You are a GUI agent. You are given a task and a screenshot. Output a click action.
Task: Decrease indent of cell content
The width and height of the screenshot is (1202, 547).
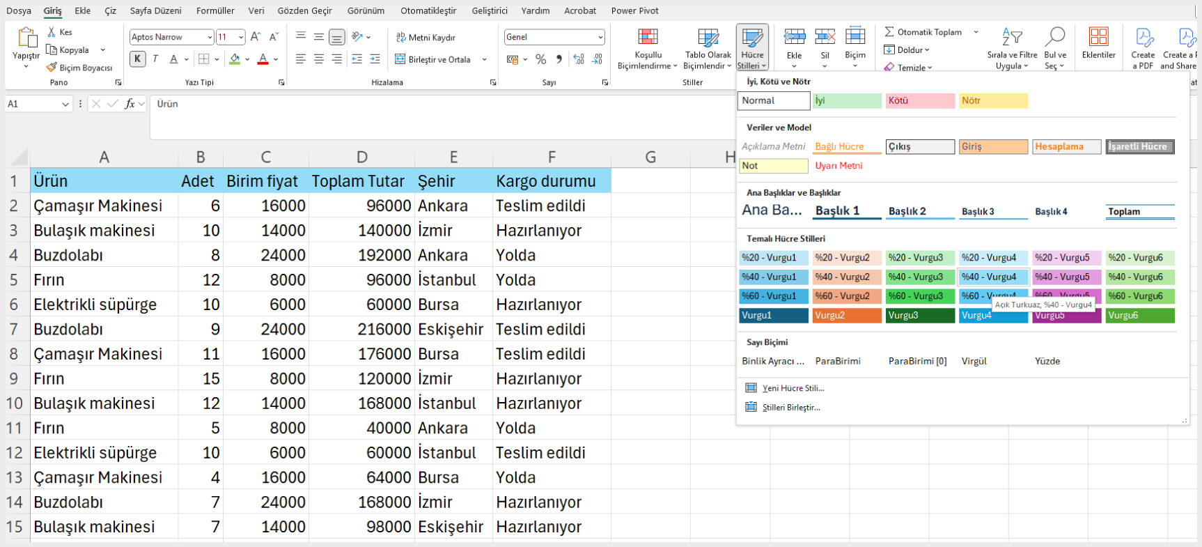357,59
